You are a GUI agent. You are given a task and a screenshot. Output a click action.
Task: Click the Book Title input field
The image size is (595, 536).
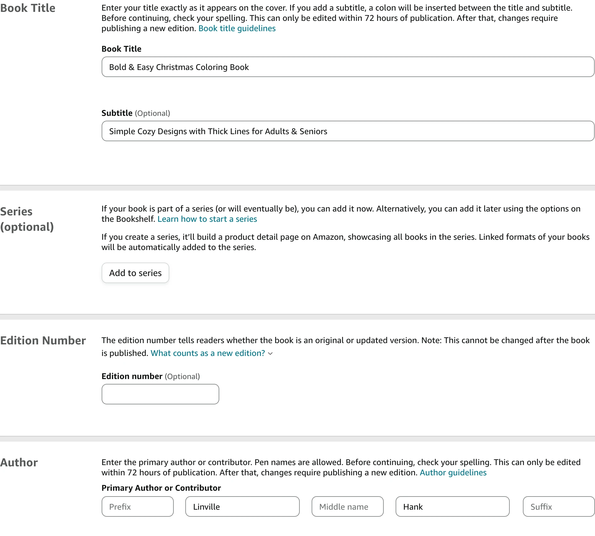tap(348, 67)
